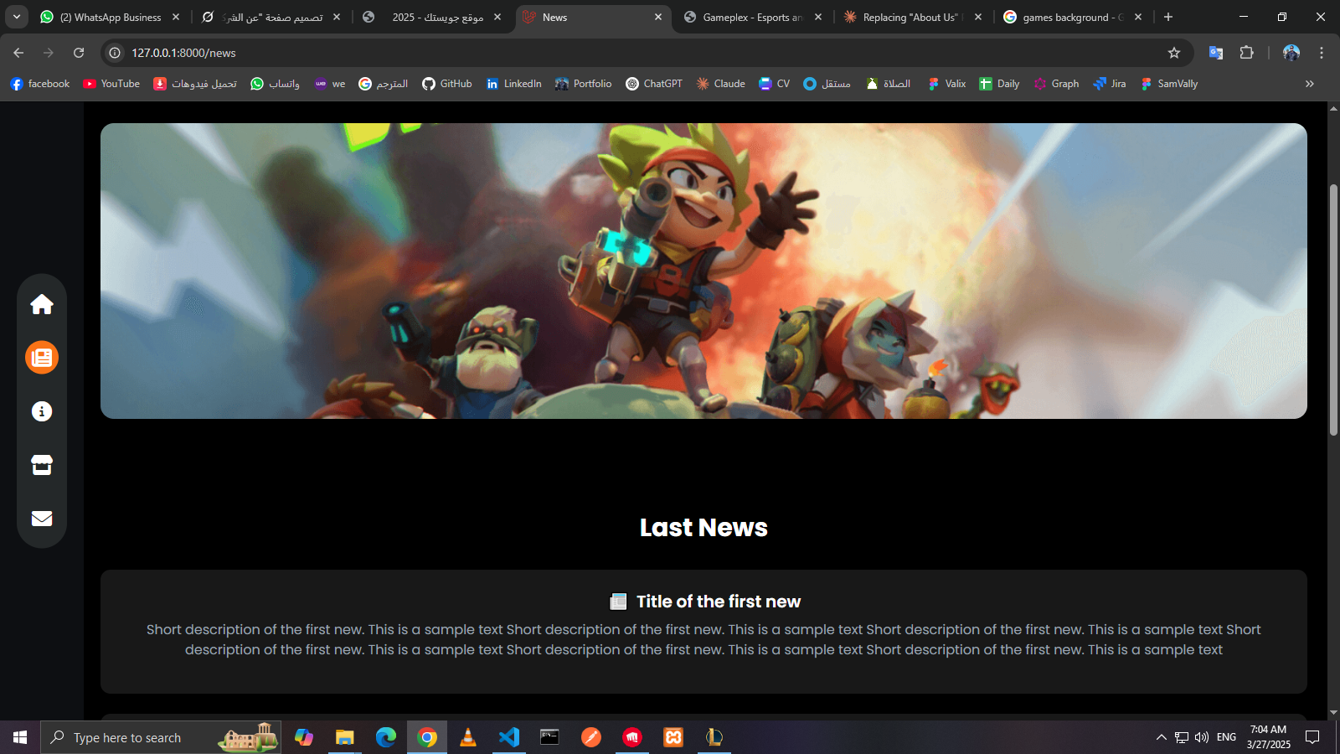Image resolution: width=1340 pixels, height=754 pixels.
Task: Open the About info sidebar icon
Action: click(42, 411)
